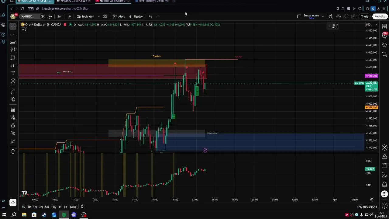Open the time axis settings gear

point(372,200)
